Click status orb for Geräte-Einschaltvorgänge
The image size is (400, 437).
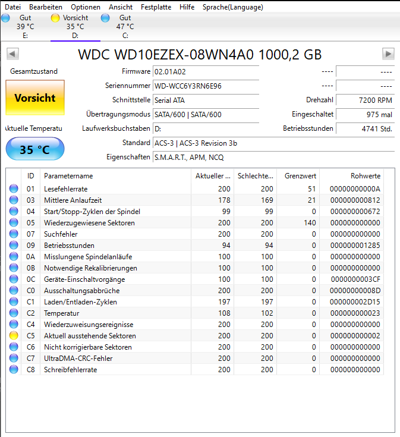point(14,279)
